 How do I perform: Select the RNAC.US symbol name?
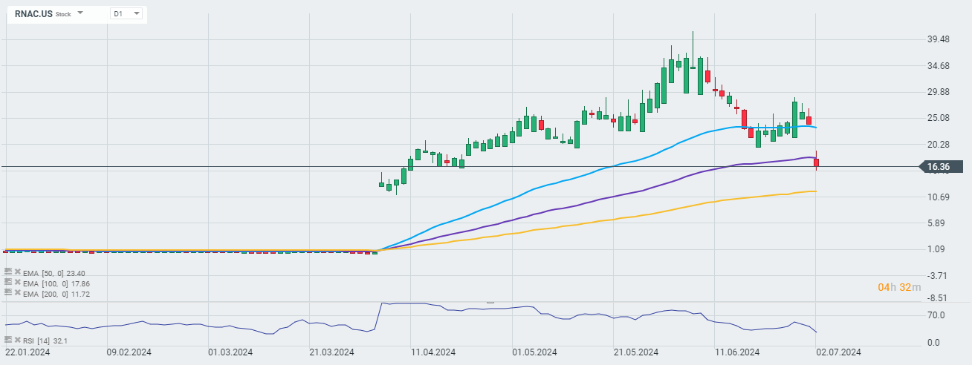(x=33, y=13)
